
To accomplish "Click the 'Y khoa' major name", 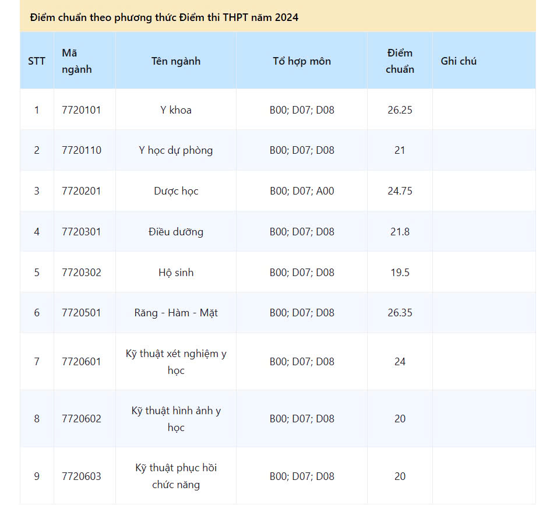I will [176, 110].
